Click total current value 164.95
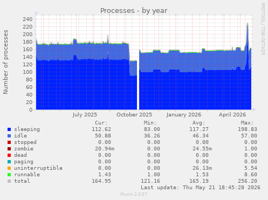This screenshot has height=200, width=268. pos(101,181)
